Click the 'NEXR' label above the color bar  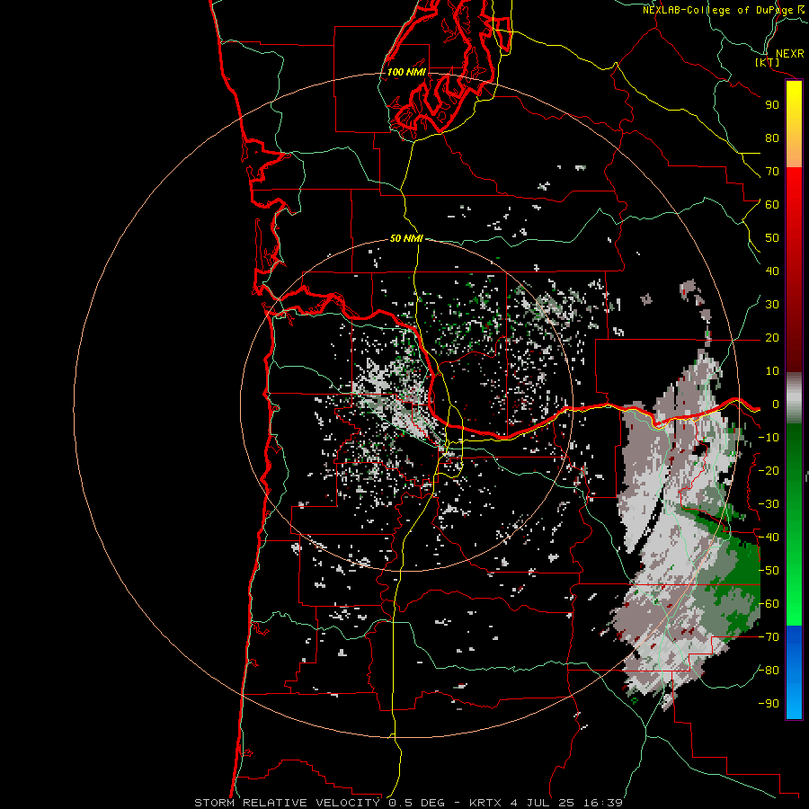790,54
